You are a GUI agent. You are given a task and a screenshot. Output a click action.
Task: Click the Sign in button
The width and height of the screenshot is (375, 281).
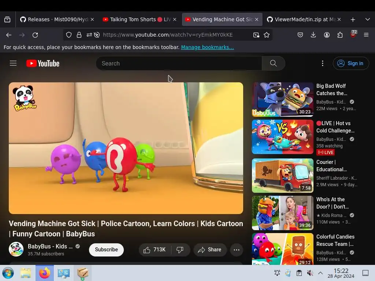[x=350, y=63]
